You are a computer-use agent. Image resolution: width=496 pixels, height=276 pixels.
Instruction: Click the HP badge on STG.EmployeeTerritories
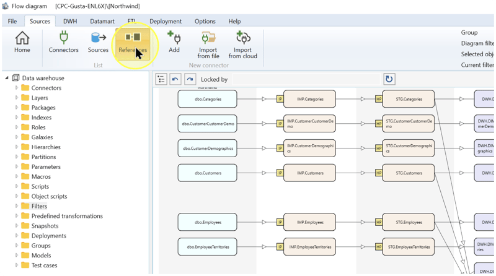pos(379,247)
